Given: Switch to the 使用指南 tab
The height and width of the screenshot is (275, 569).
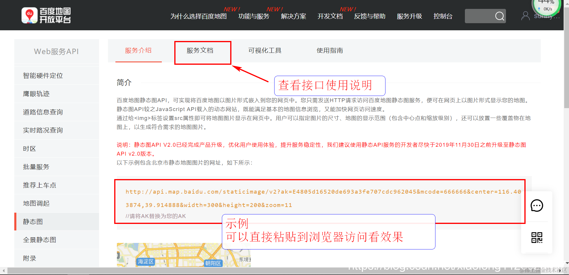Looking at the screenshot, I should [x=330, y=51].
